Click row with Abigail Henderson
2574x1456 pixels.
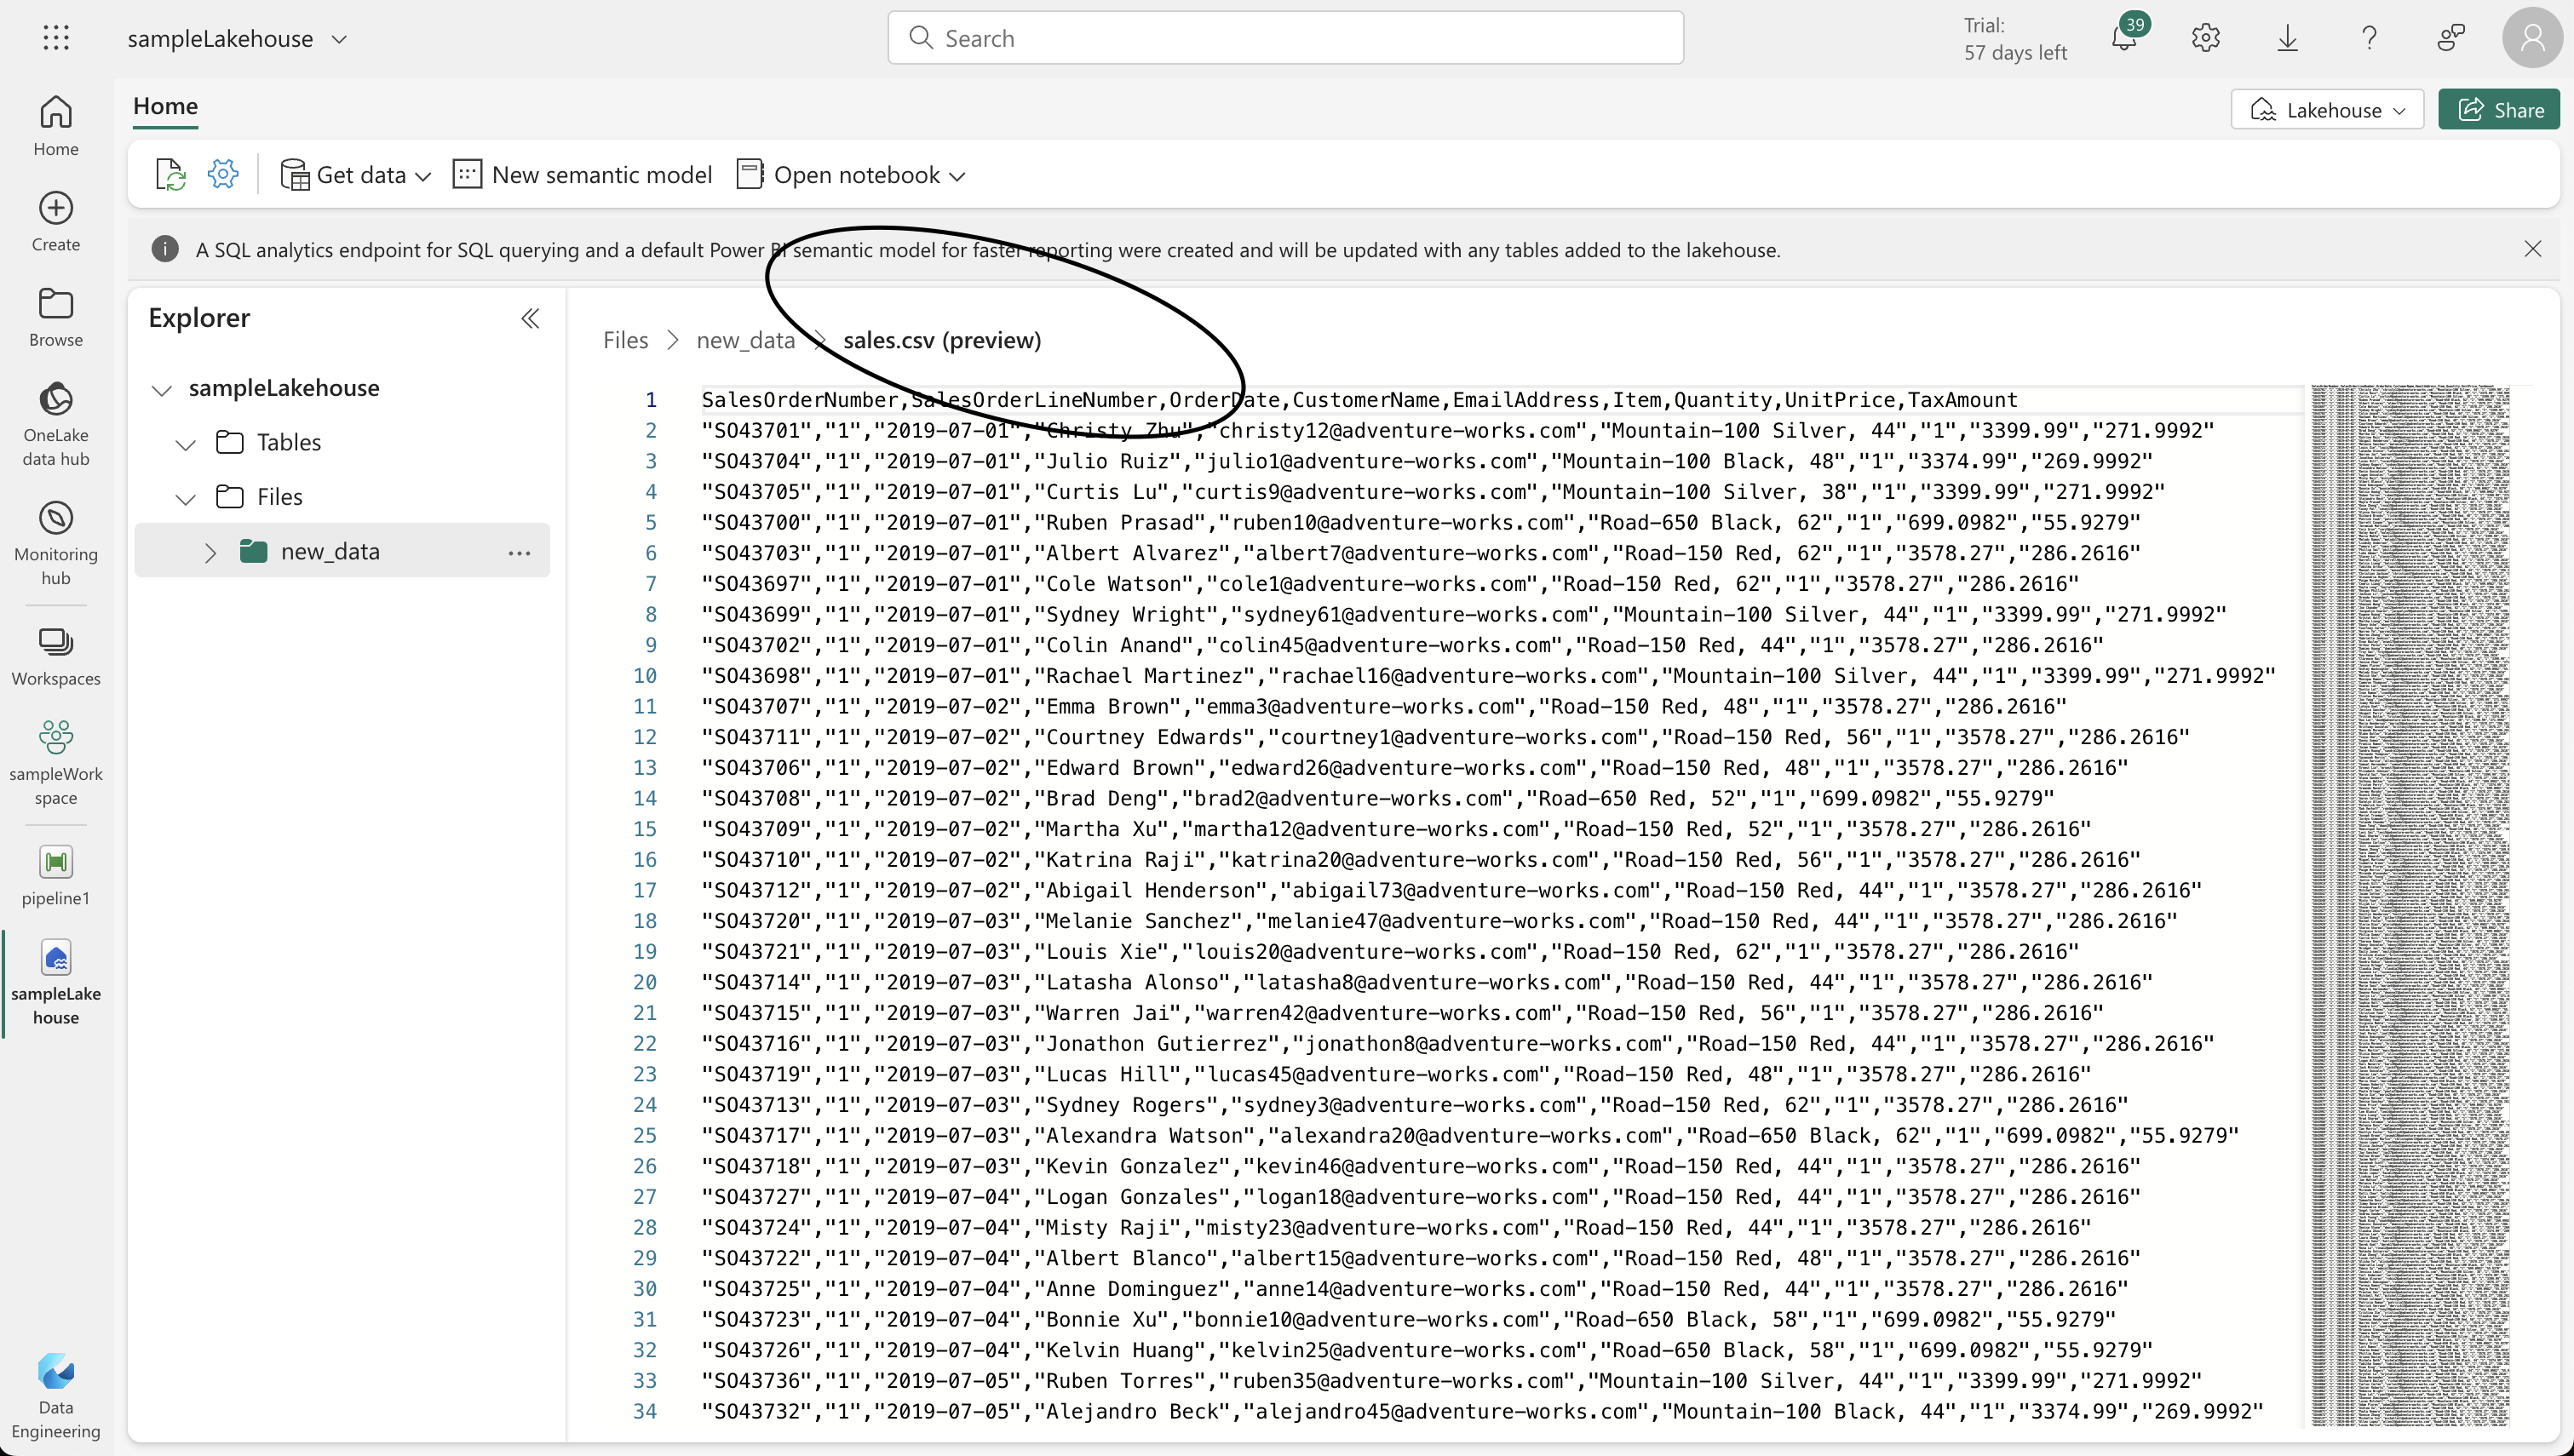[x=1451, y=890]
